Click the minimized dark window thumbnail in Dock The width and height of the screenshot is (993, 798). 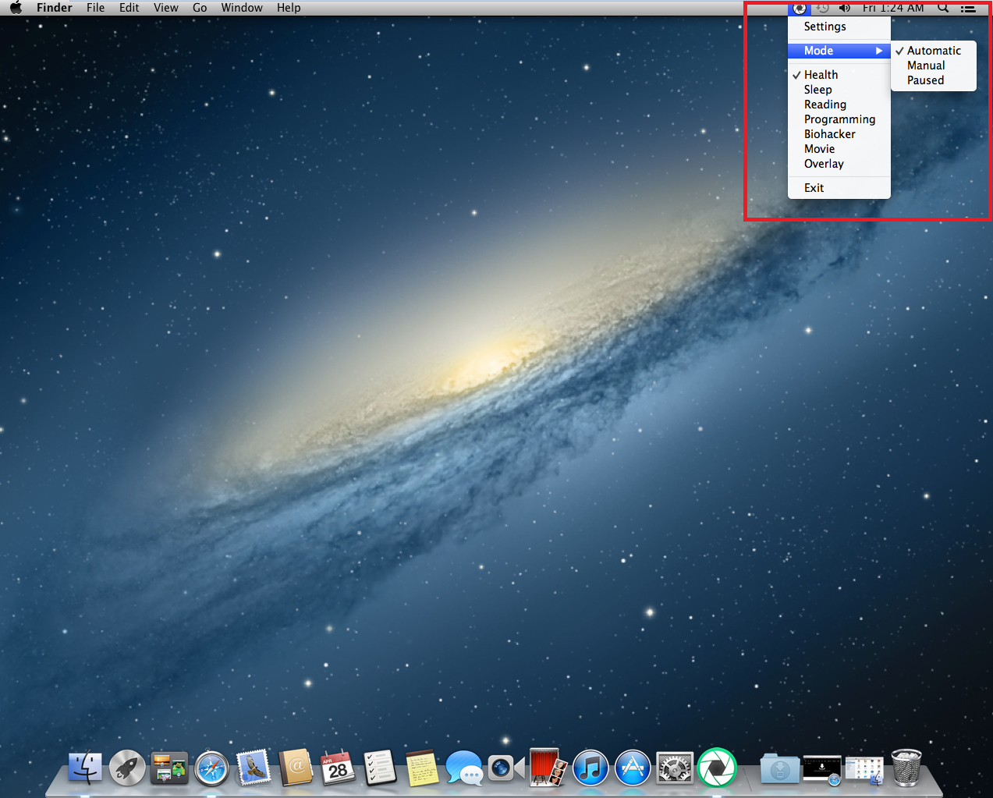822,769
